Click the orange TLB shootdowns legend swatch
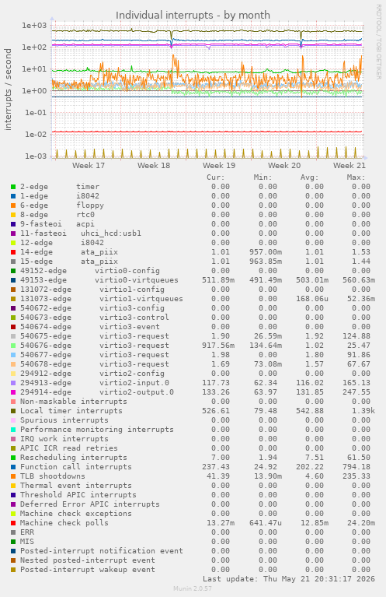The width and height of the screenshot is (386, 597). coord(13,476)
